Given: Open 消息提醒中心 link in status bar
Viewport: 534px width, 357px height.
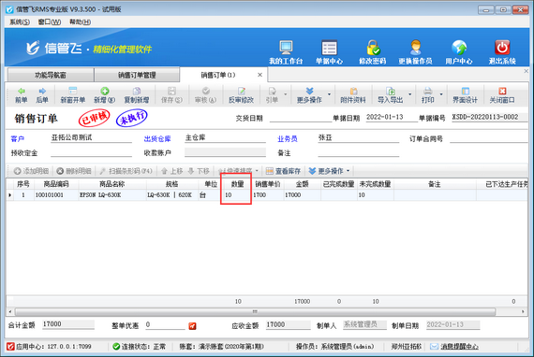Looking at the screenshot, I should coord(459,347).
